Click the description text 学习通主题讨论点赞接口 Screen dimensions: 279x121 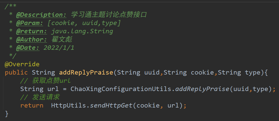(x=109, y=15)
